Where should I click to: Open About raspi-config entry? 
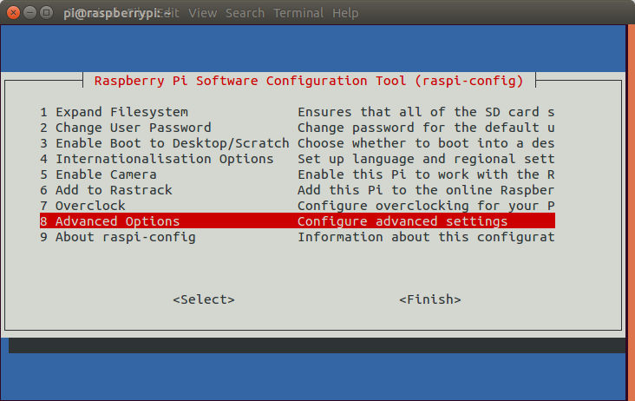pos(124,237)
